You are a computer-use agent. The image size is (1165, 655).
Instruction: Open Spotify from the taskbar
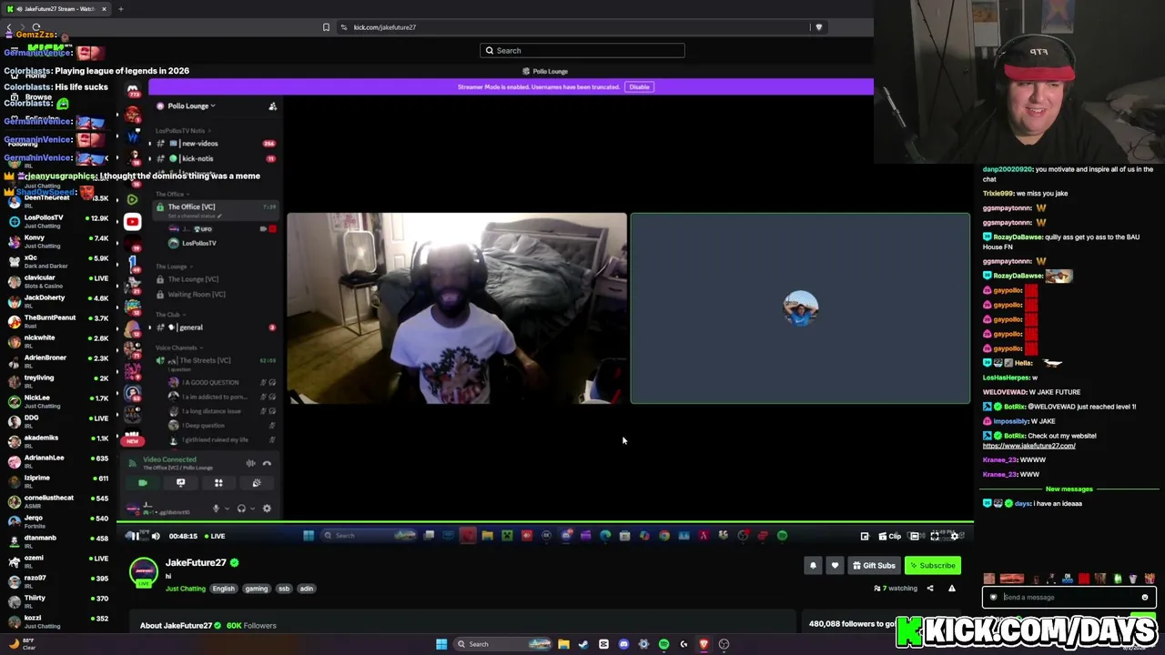click(664, 644)
